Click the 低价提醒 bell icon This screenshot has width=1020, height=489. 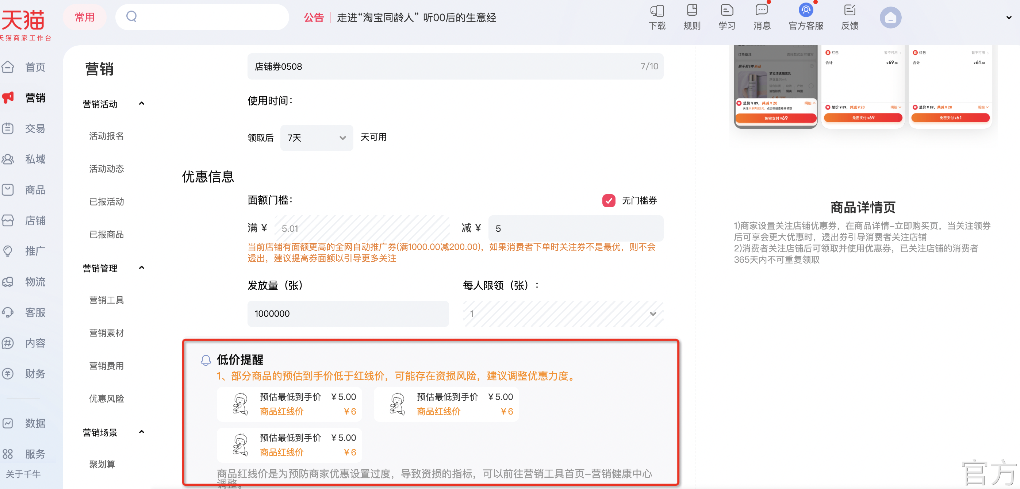click(x=206, y=360)
